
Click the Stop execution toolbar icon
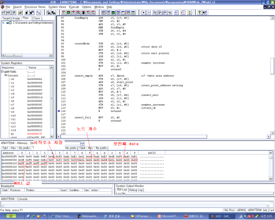148,13
